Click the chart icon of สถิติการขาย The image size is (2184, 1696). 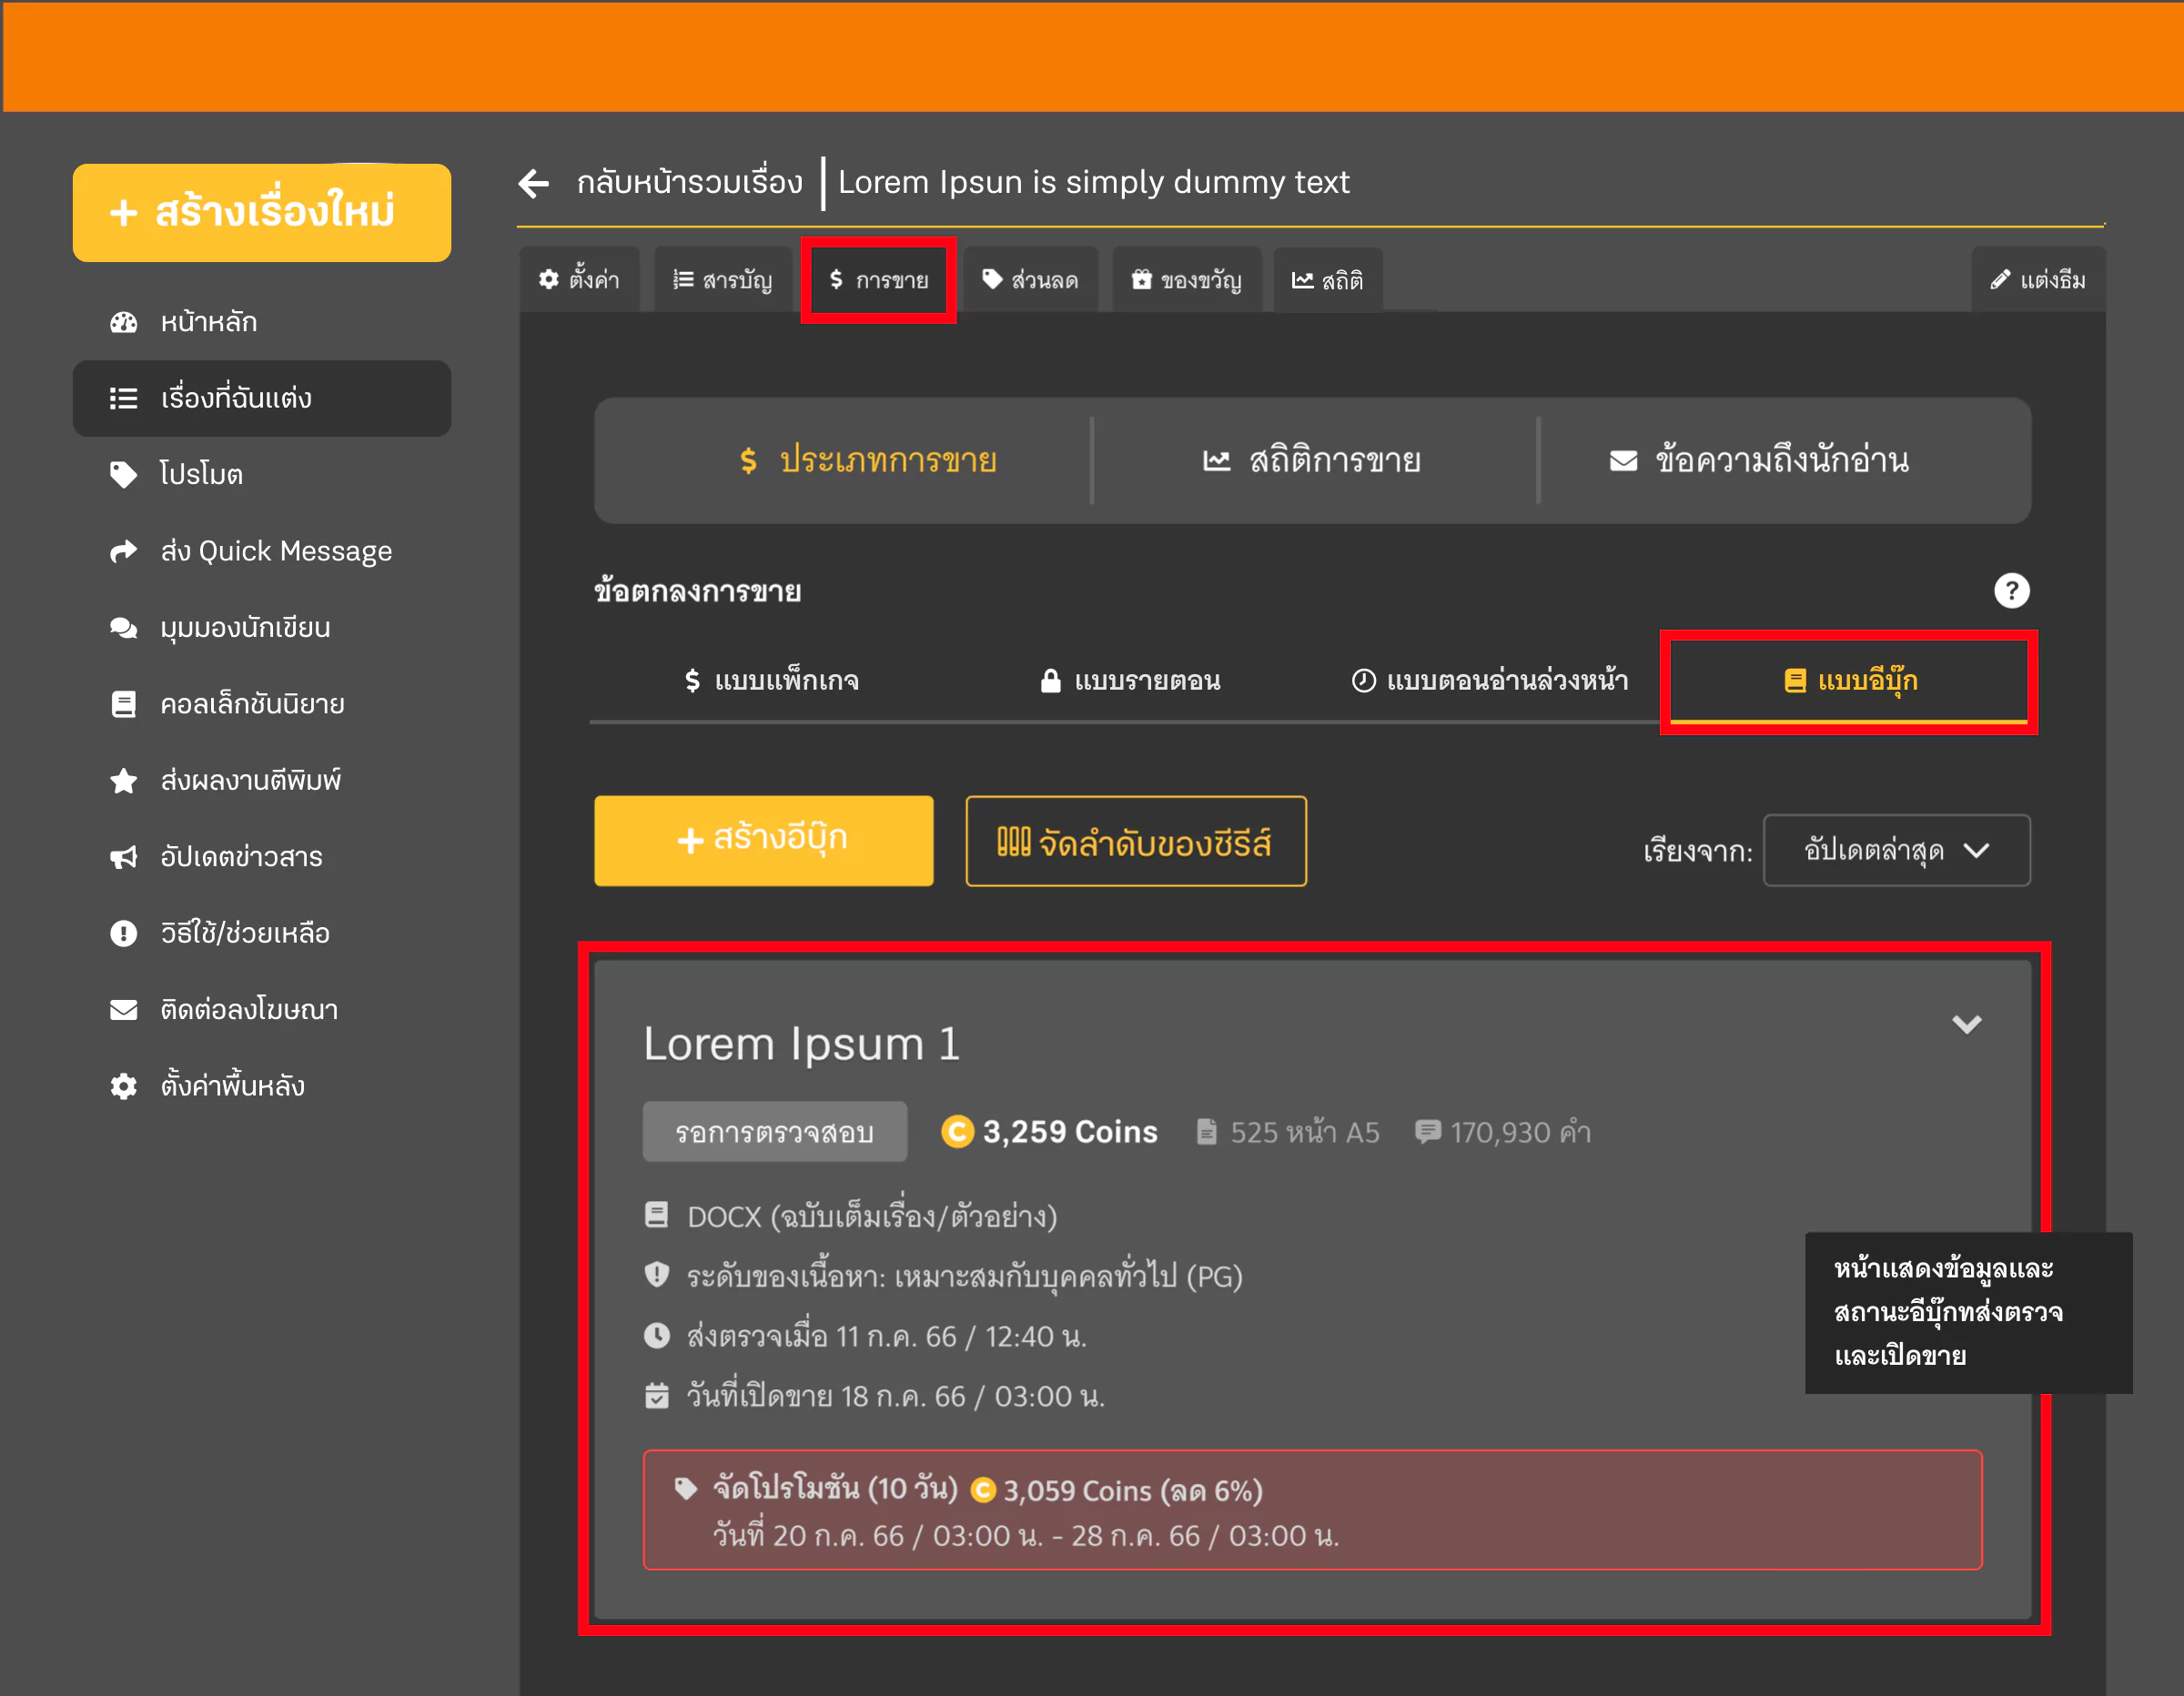[1216, 461]
